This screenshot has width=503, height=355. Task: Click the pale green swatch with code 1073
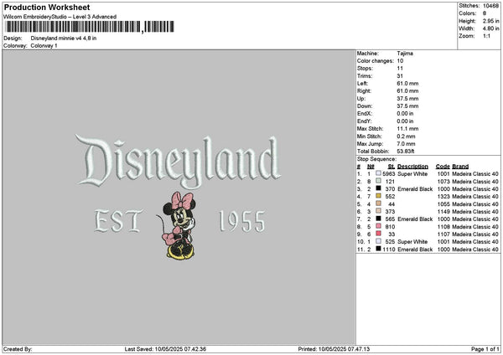click(379, 181)
